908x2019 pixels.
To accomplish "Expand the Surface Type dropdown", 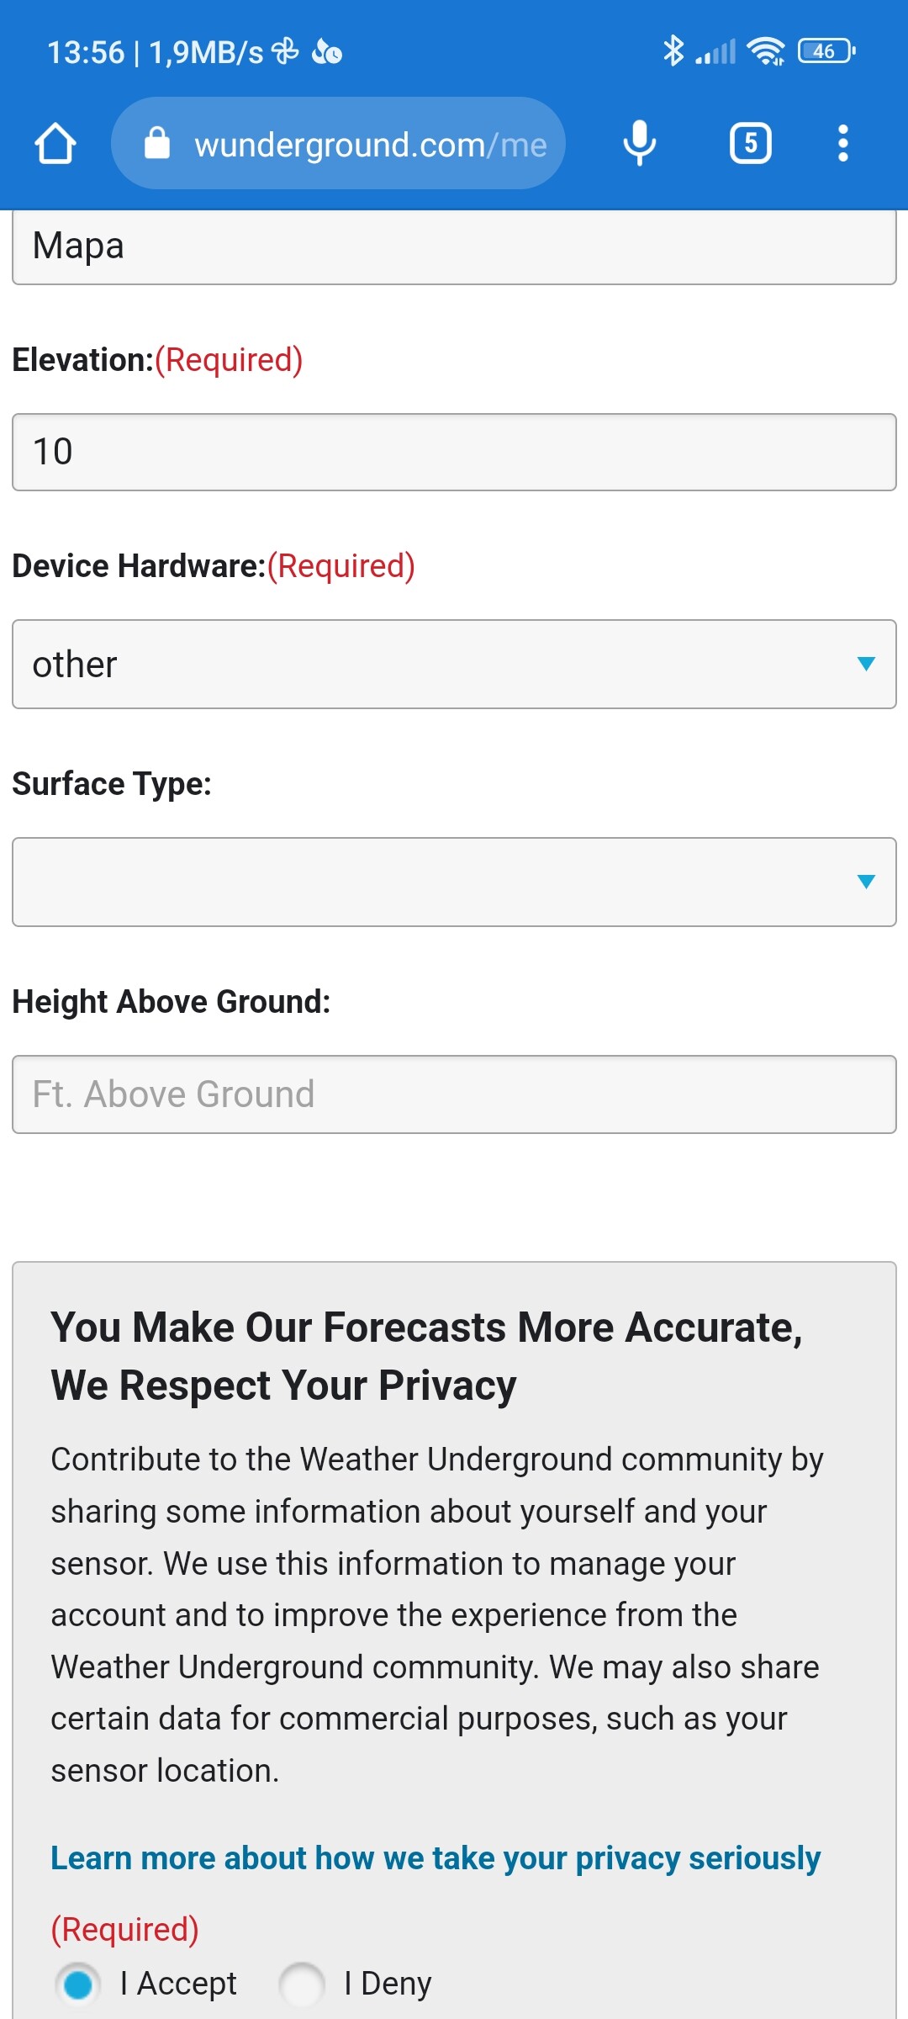I will [454, 882].
